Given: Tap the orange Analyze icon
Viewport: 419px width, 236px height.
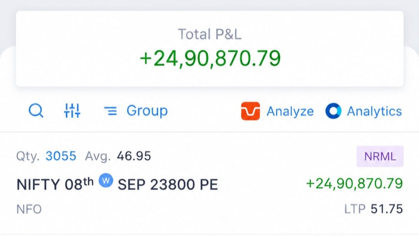Looking at the screenshot, I should (x=250, y=111).
